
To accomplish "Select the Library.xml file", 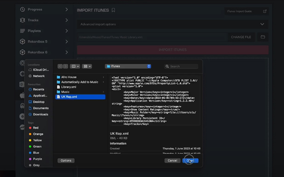I will click(80, 87).
